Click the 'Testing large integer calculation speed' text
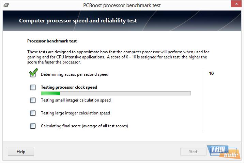The width and height of the screenshot is (244, 163). tap(75, 113)
